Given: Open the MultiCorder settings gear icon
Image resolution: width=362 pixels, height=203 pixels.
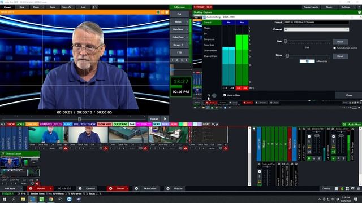Looking at the screenshot, I should pyautogui.click(x=136, y=188).
